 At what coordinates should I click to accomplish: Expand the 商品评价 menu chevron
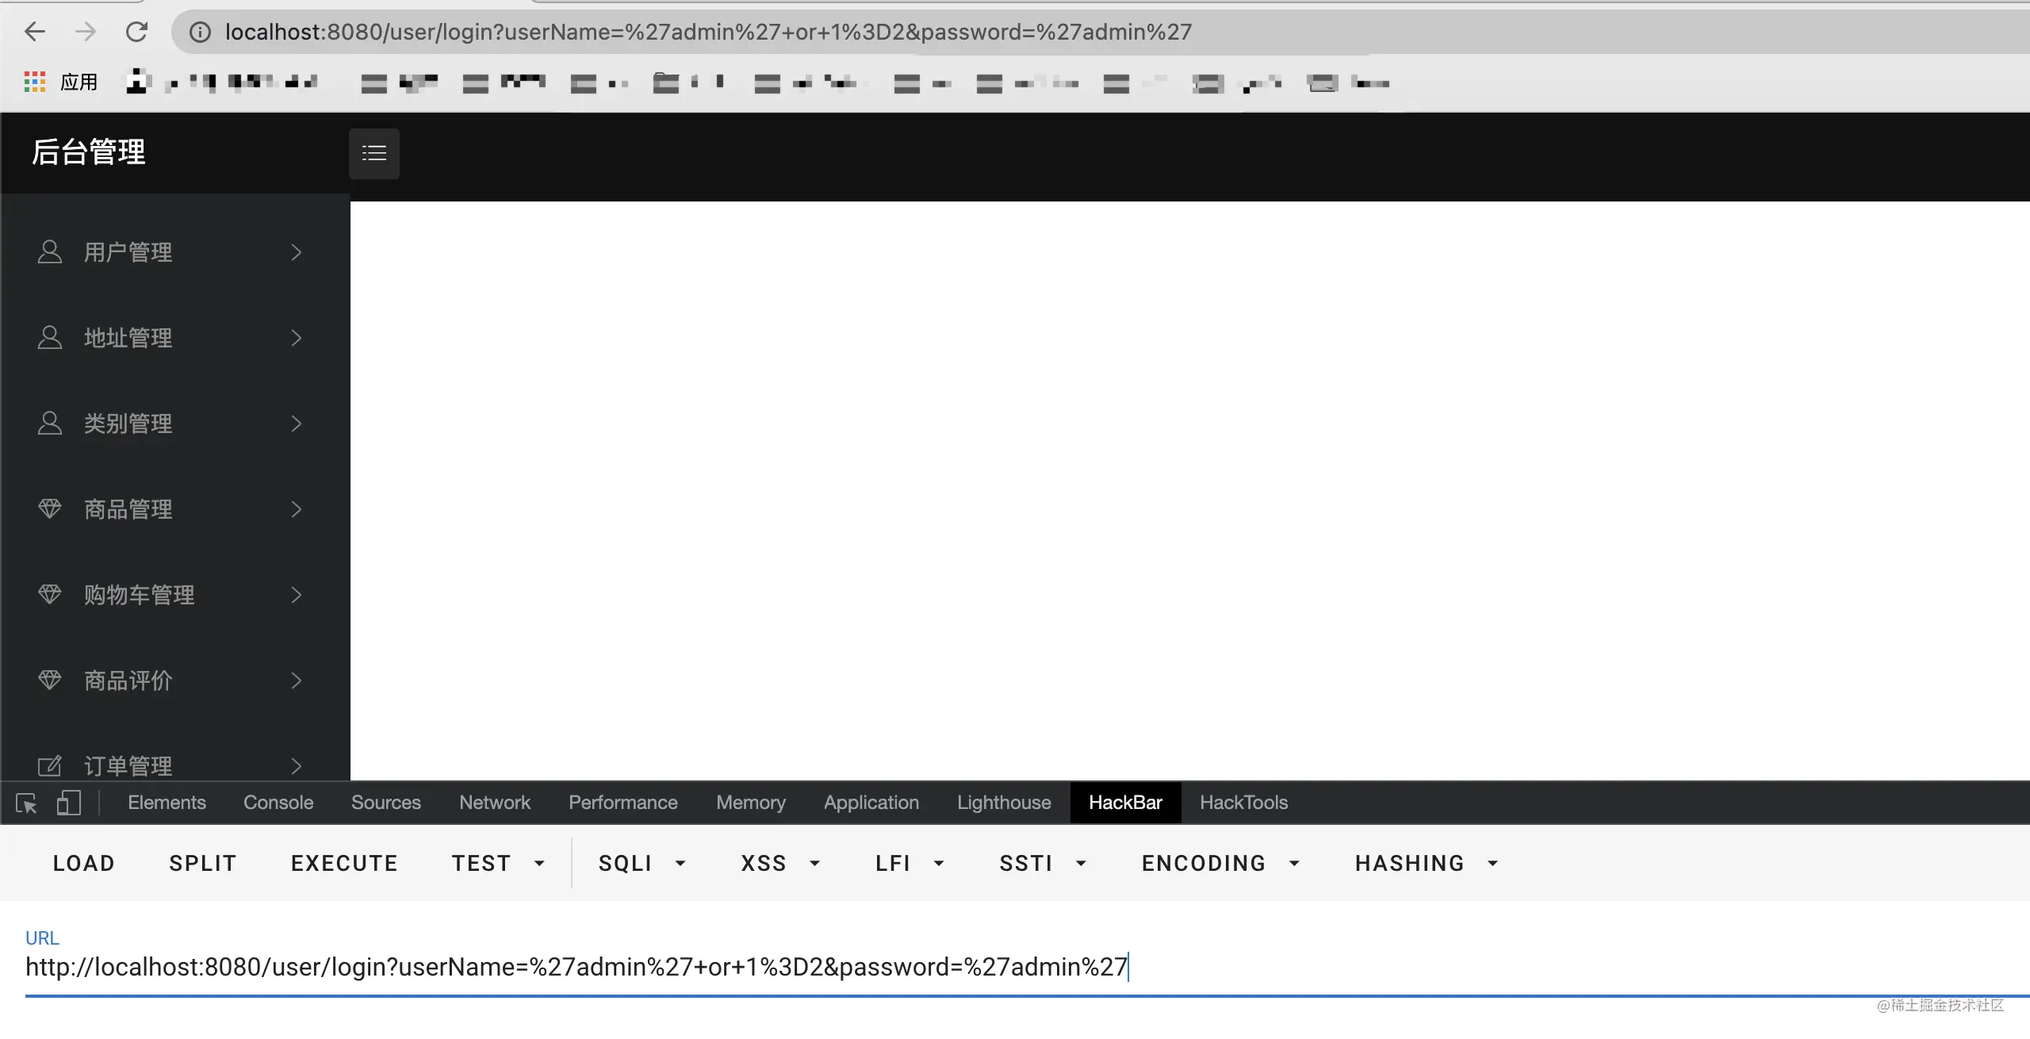pos(297,681)
